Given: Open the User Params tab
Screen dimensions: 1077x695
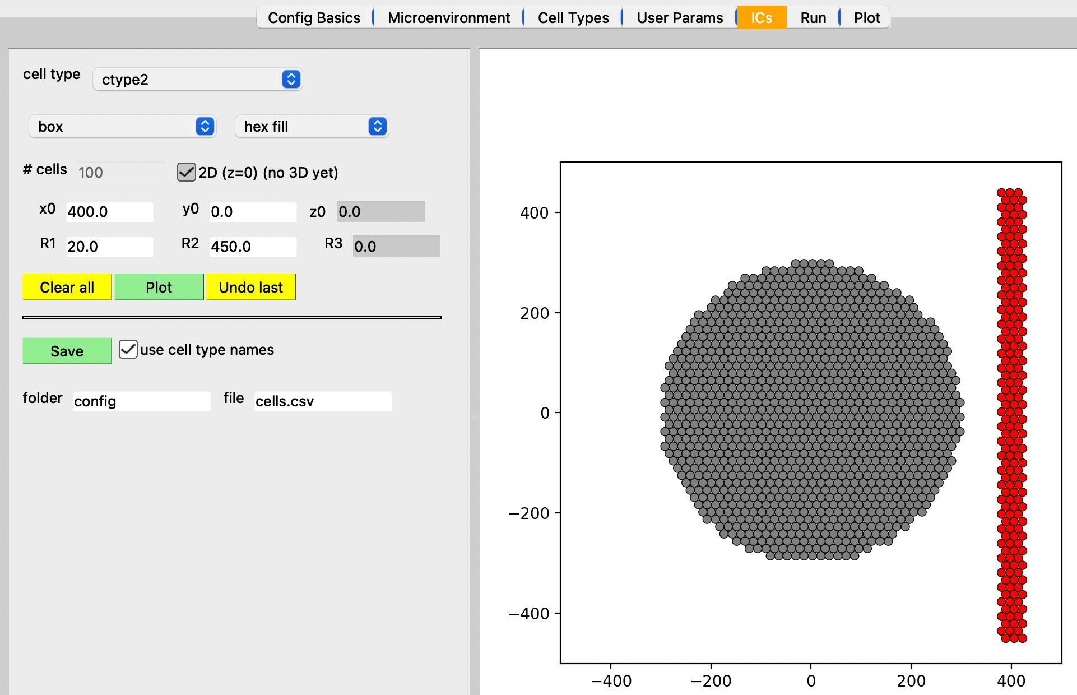Looking at the screenshot, I should click(x=680, y=17).
